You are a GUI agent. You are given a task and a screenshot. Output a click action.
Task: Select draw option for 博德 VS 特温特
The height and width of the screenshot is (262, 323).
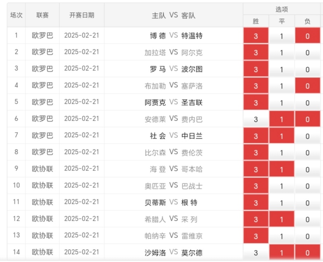pyautogui.click(x=282, y=35)
